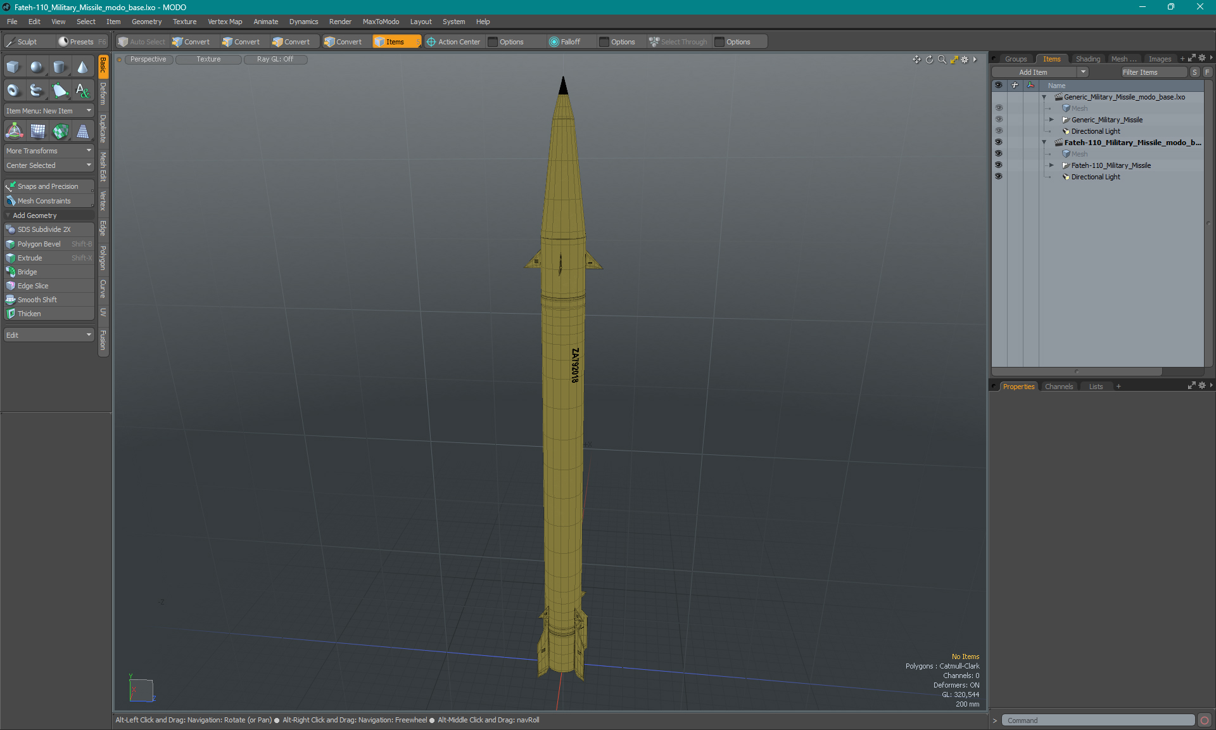Screen dimensions: 1216x730
Task: Select the Cube primitive tool
Action: 13,67
